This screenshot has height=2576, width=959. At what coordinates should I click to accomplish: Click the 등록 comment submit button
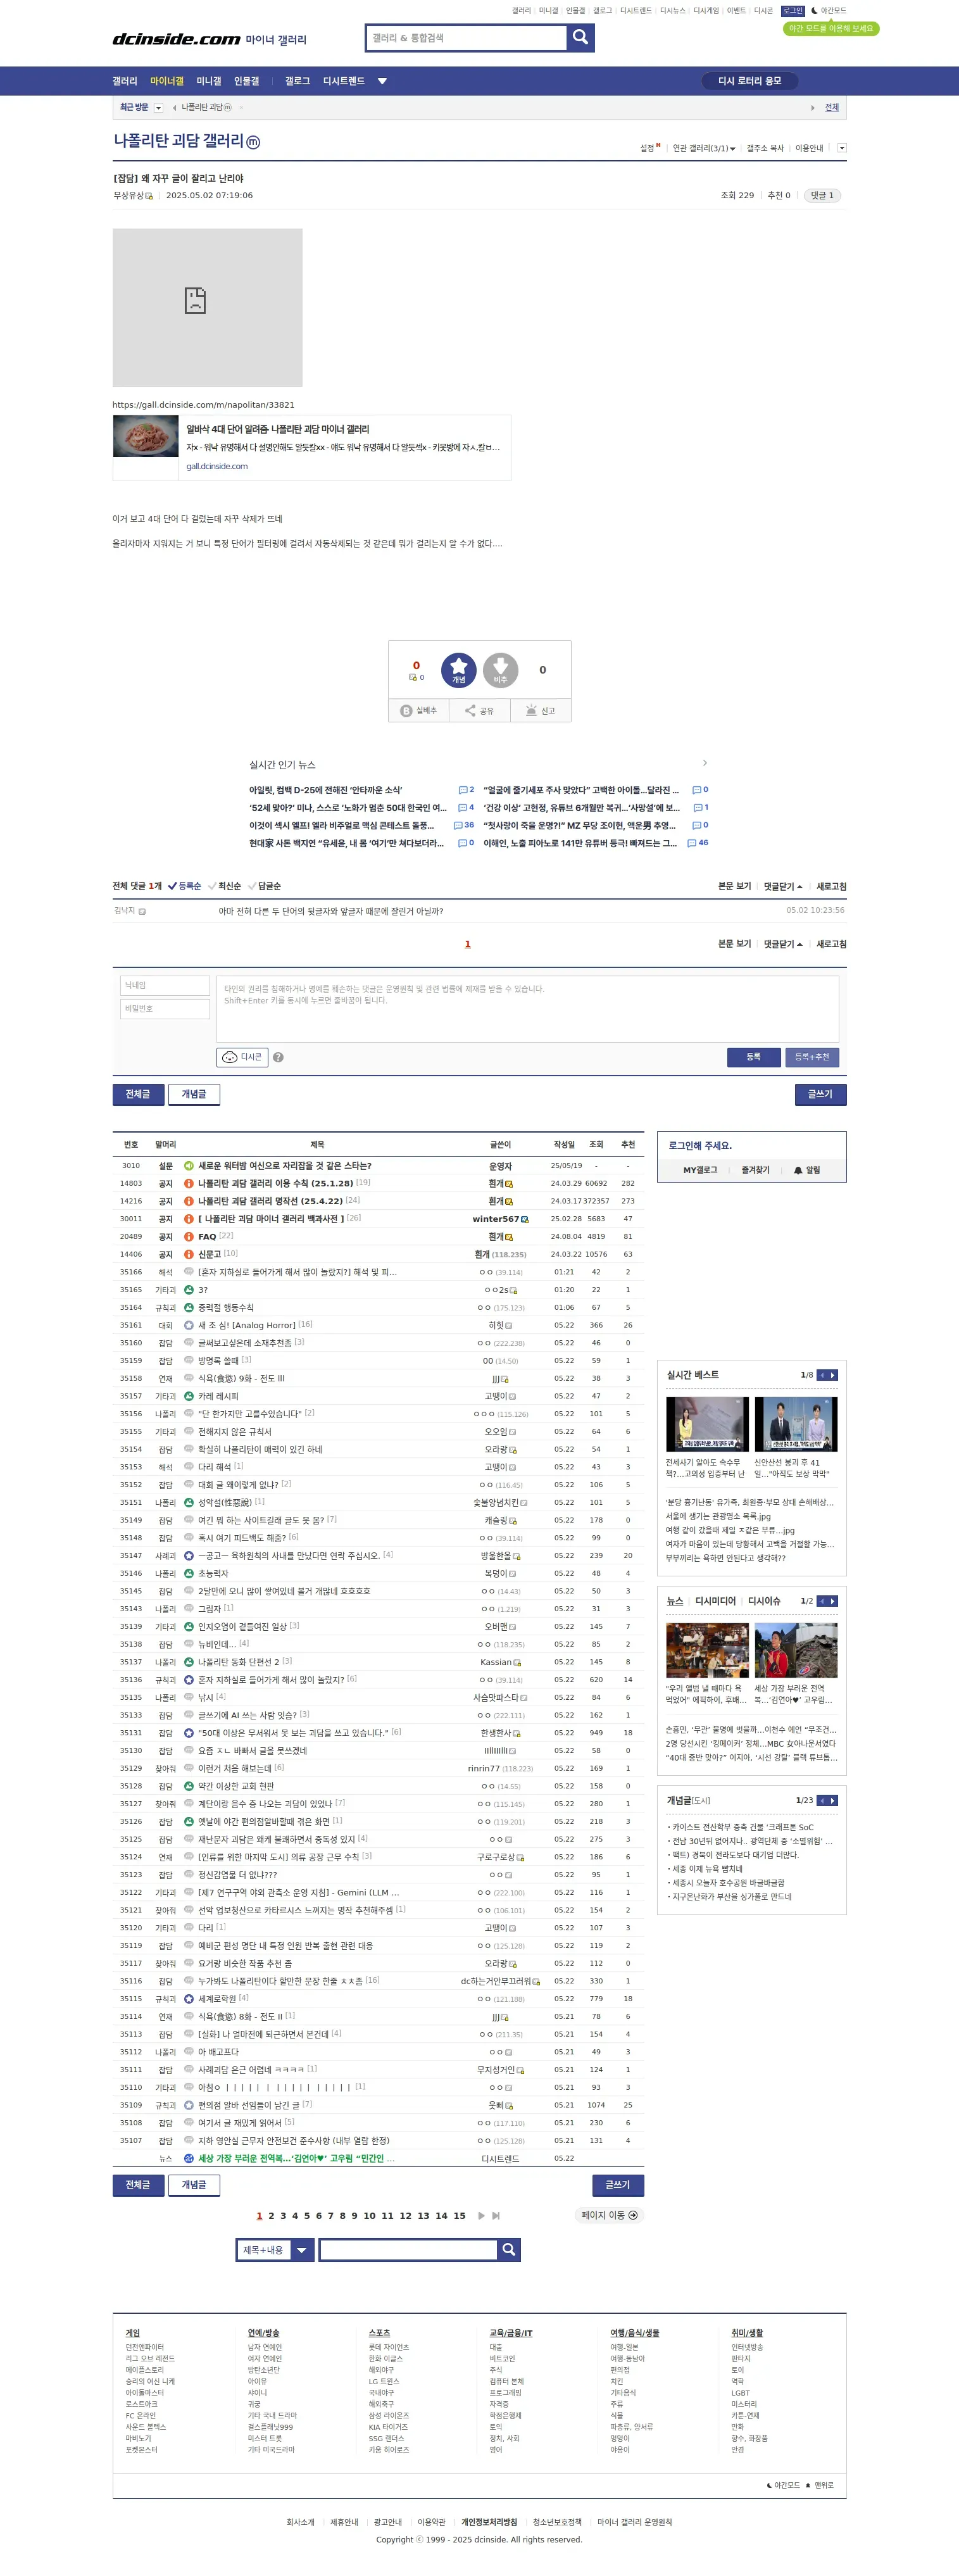[753, 1057]
